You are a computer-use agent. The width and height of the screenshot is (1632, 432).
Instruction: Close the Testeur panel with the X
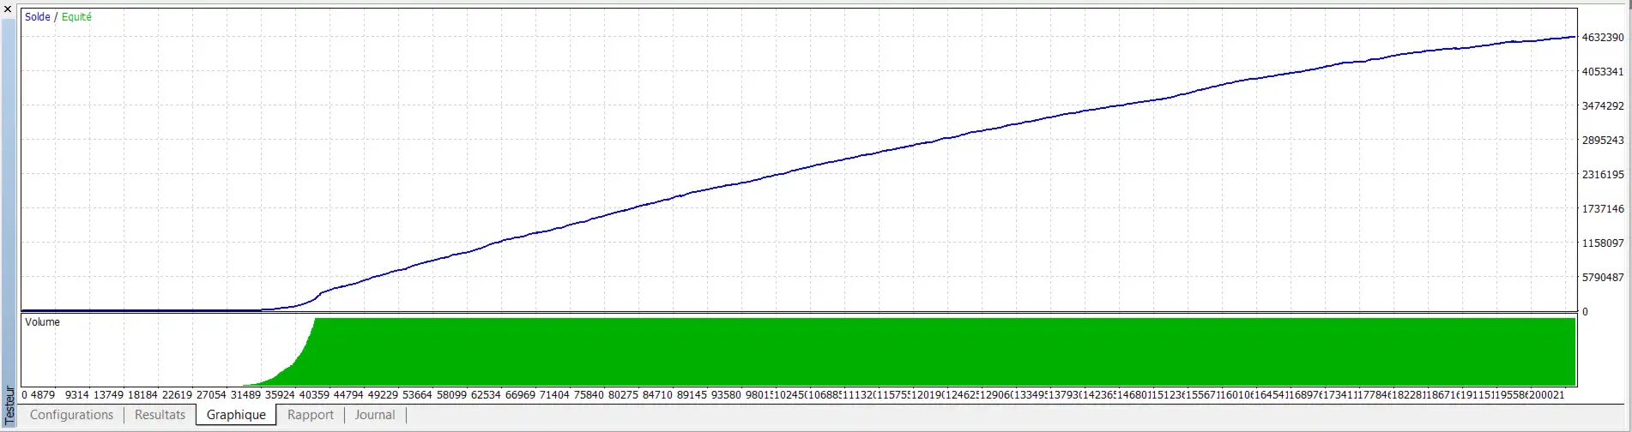[x=8, y=9]
